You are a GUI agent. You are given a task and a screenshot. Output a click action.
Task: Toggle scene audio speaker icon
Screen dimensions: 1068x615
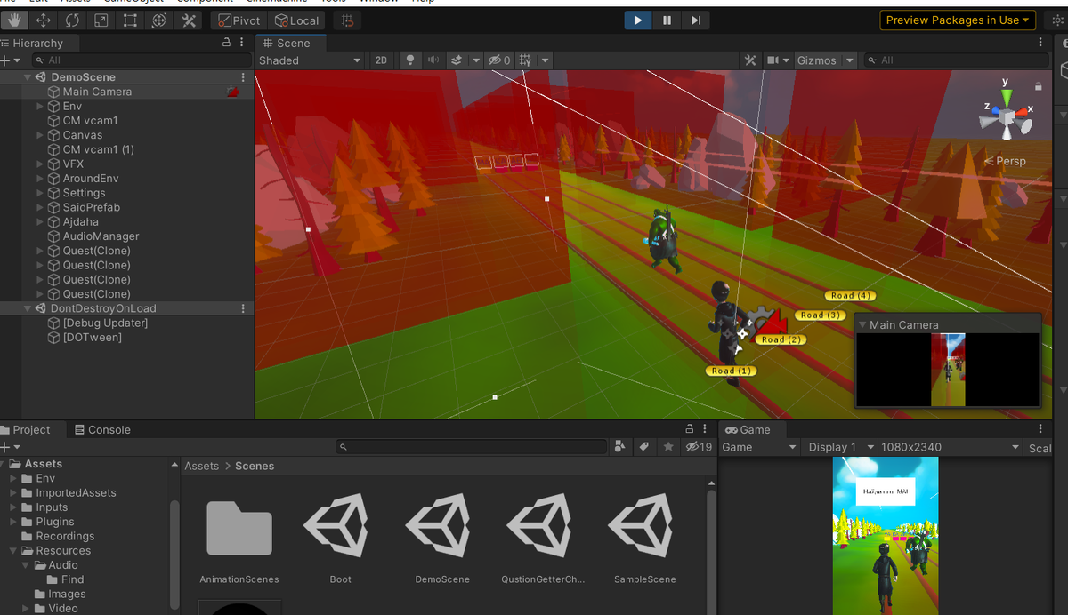click(433, 60)
